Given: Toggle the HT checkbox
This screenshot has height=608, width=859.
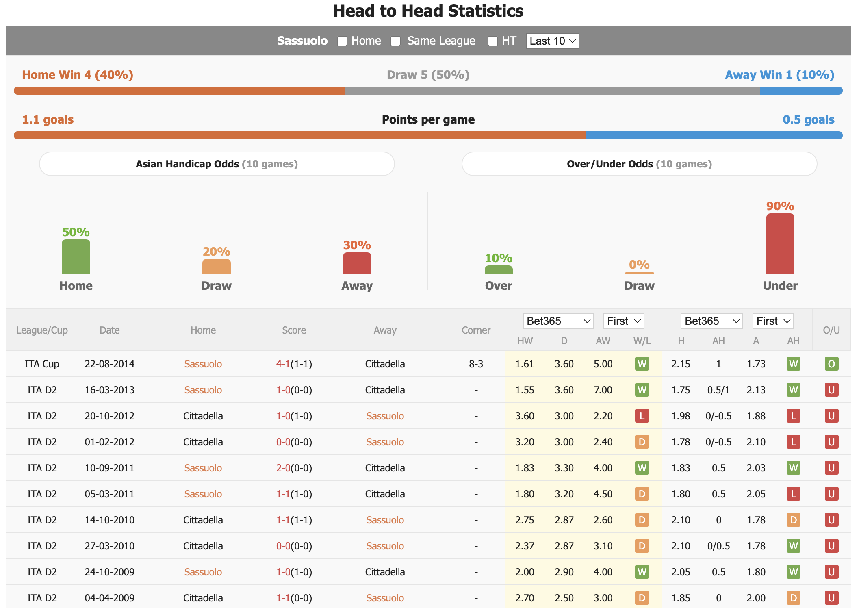Looking at the screenshot, I should click(x=493, y=41).
